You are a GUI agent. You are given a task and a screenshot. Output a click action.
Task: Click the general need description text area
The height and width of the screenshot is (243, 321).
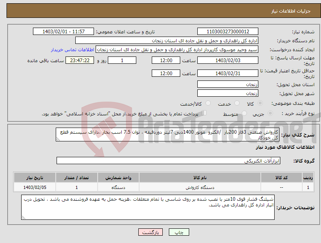coord(168,135)
